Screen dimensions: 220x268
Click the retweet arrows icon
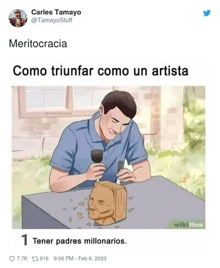(35, 259)
